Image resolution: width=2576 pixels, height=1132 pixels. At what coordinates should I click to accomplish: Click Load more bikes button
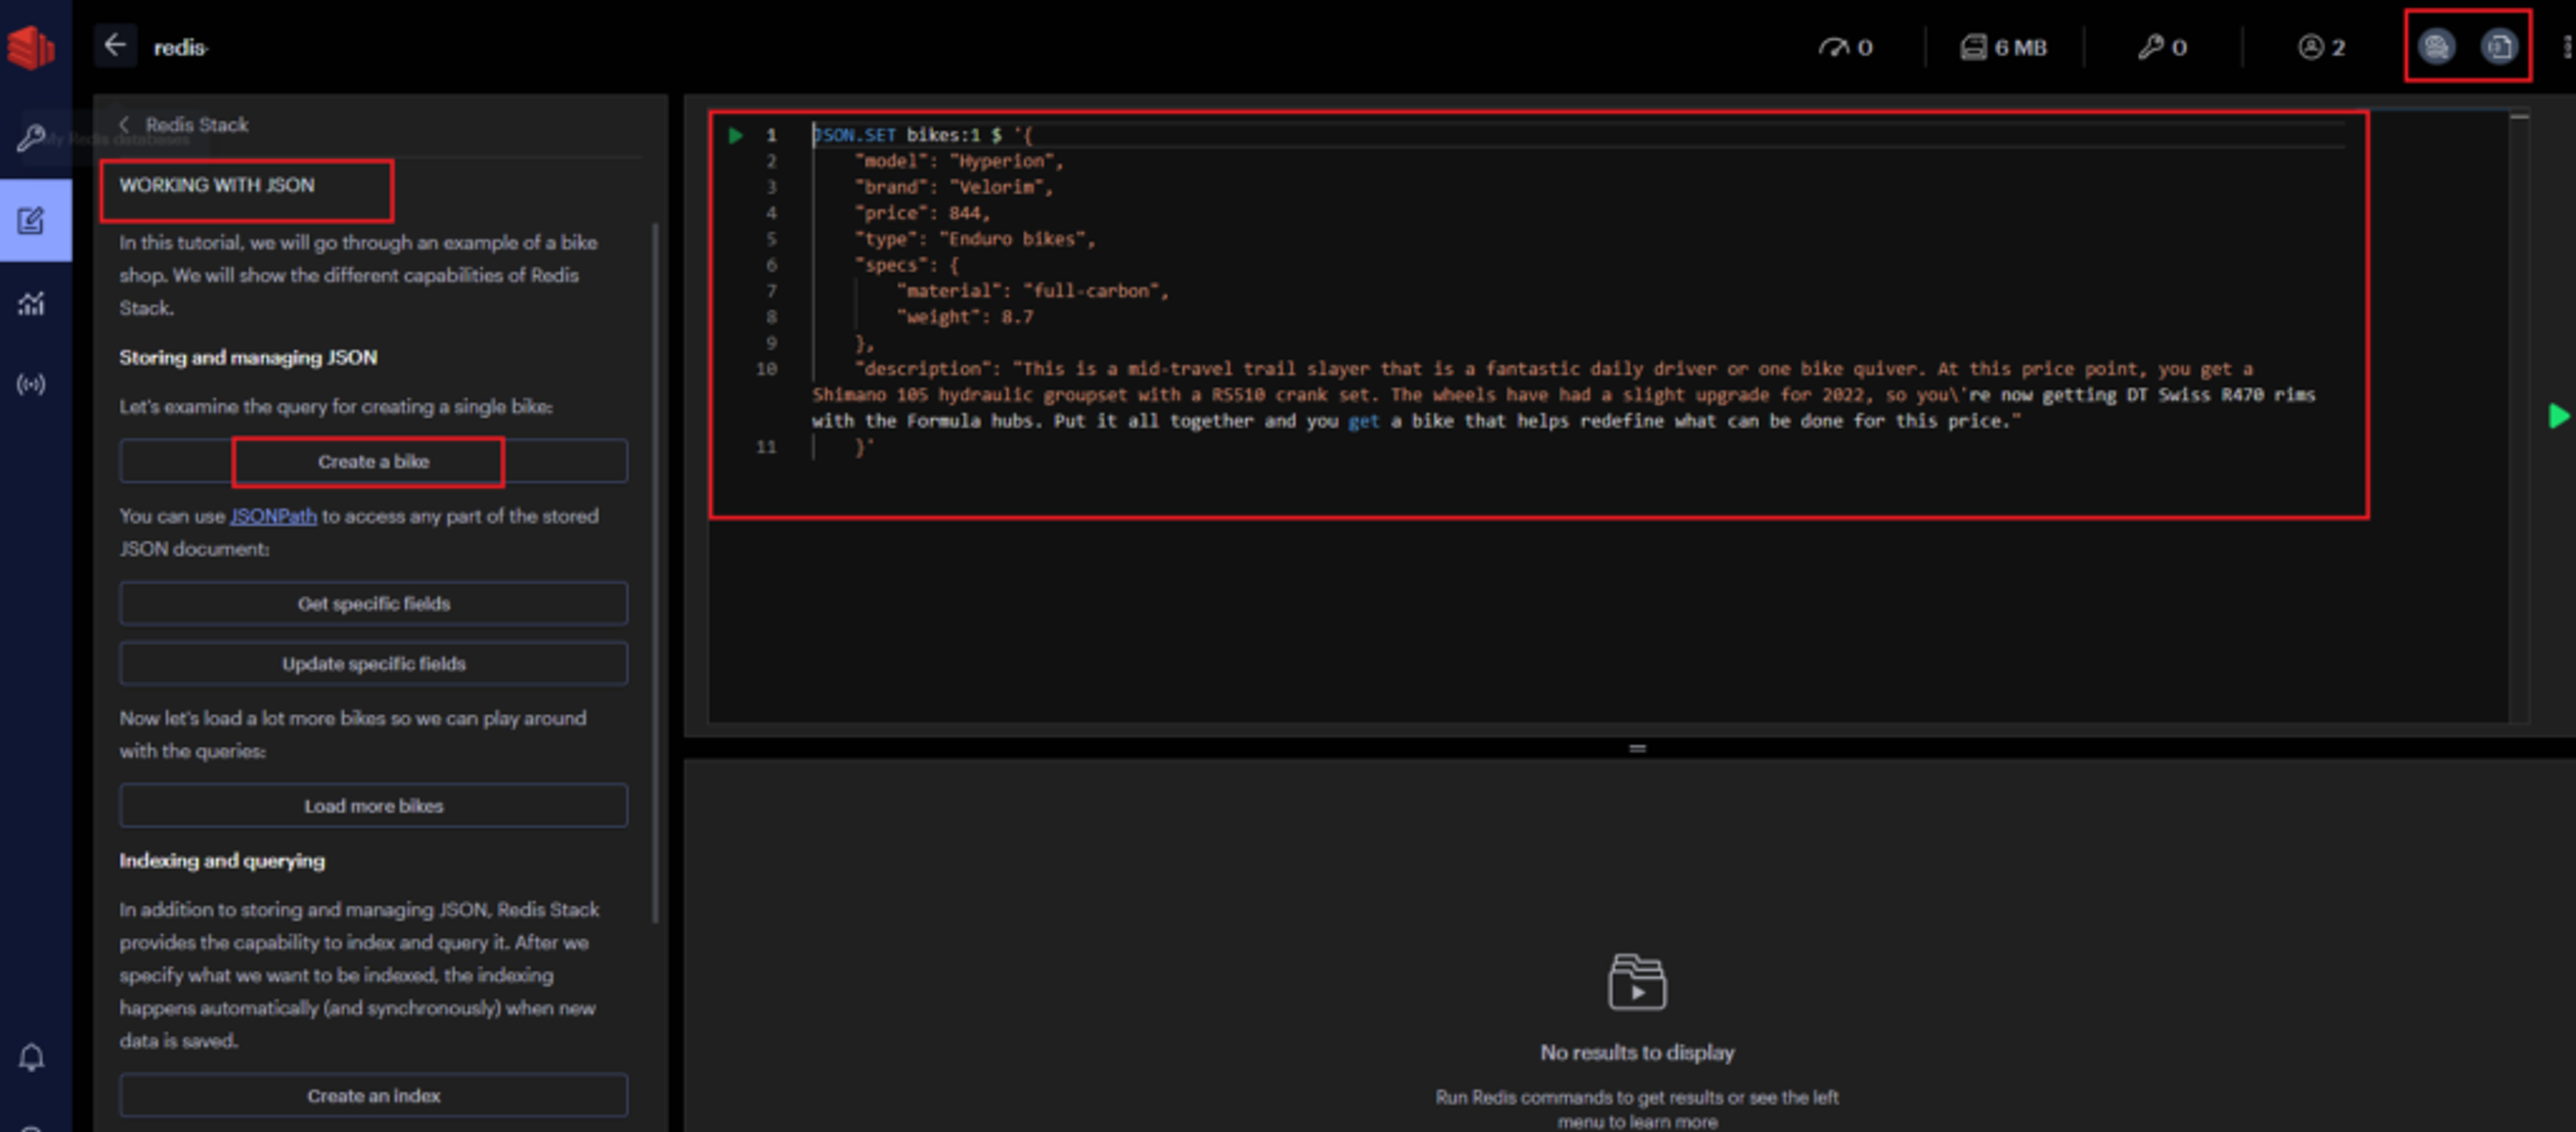(373, 805)
